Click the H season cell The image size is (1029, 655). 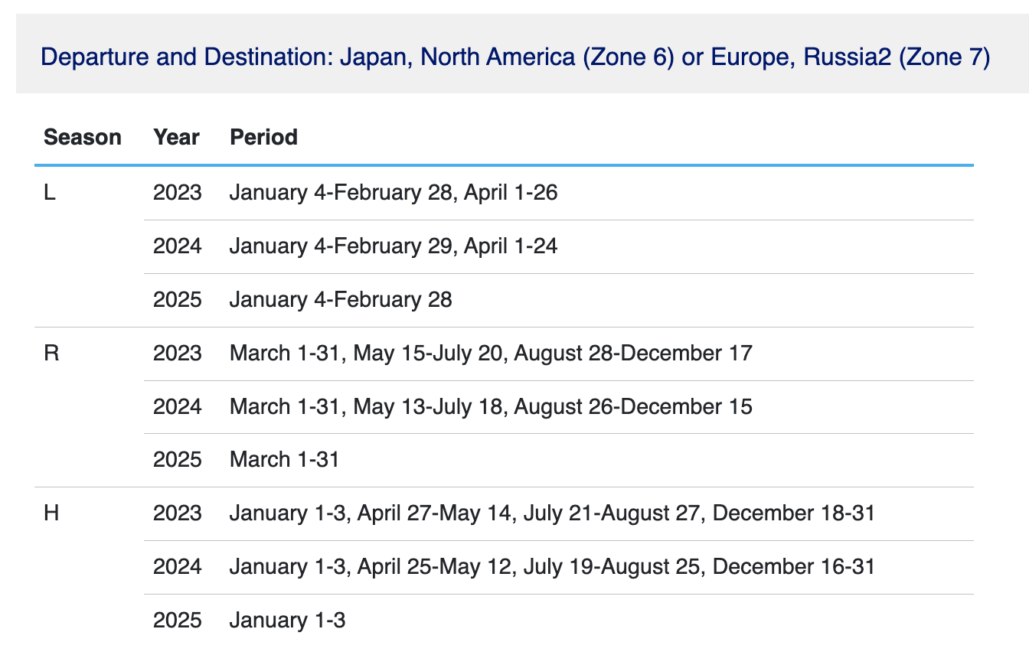(x=52, y=513)
